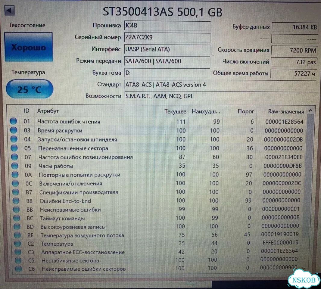
Task: Click the status circle for attribute C2 Температура
Action: (x=17, y=244)
